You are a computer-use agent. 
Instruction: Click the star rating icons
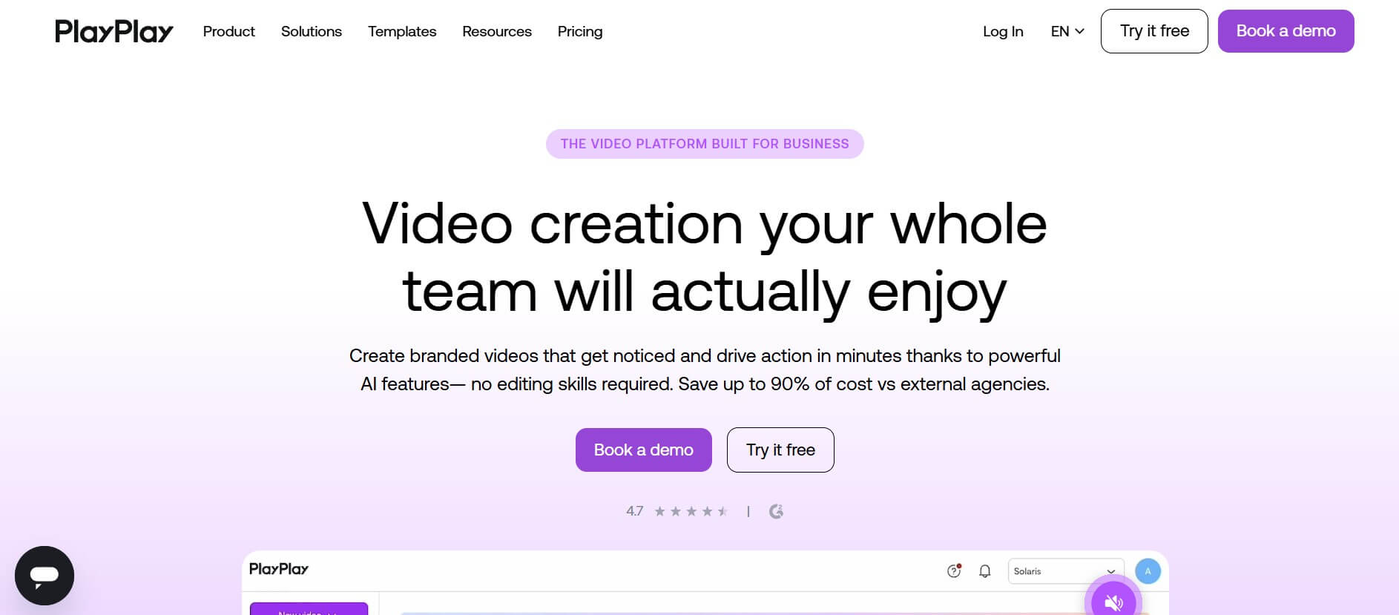(691, 511)
